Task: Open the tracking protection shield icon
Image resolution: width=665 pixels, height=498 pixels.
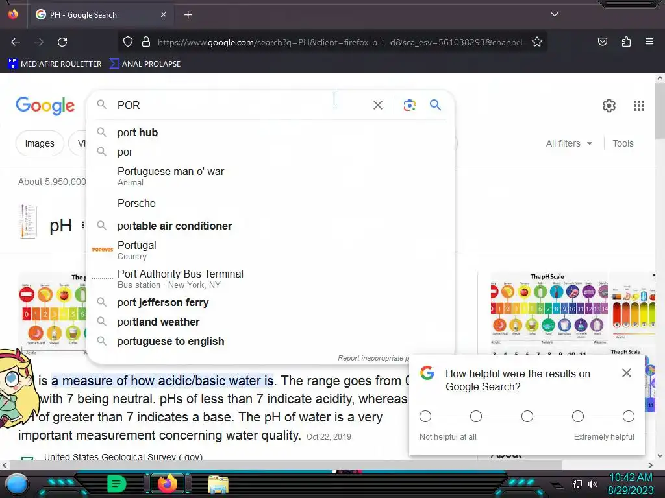Action: click(x=128, y=42)
